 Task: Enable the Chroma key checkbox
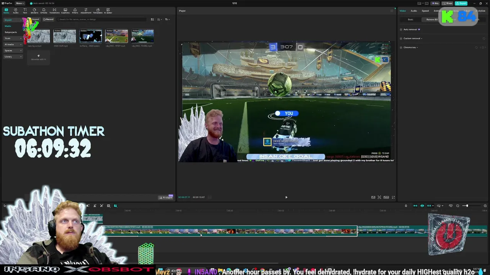click(x=401, y=47)
